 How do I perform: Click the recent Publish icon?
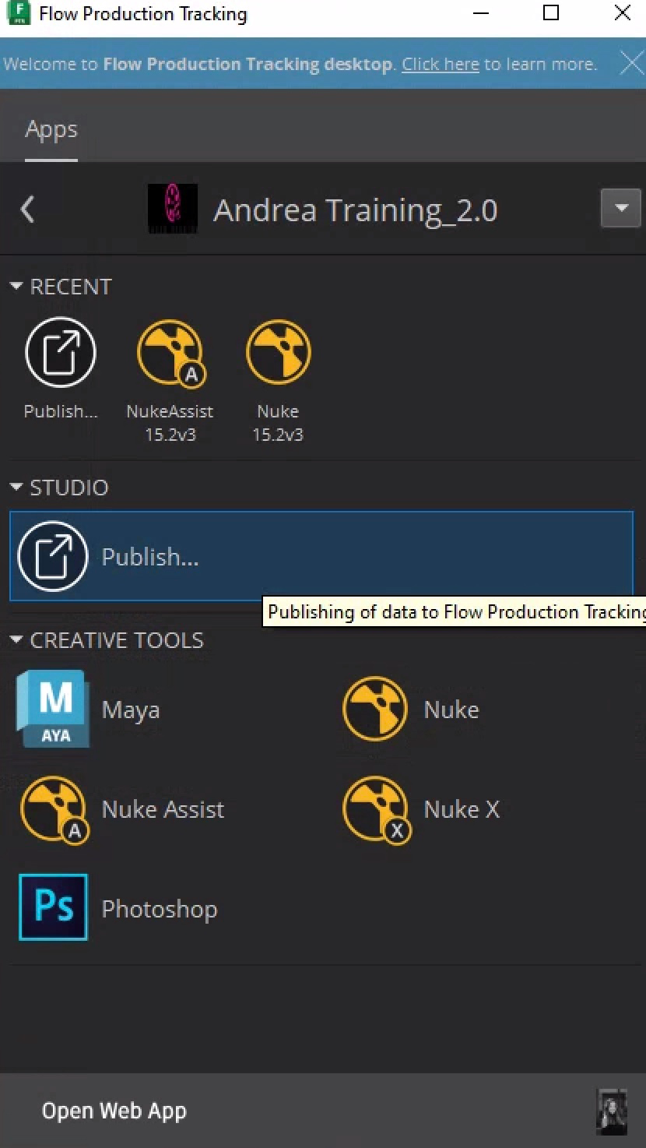[61, 354]
